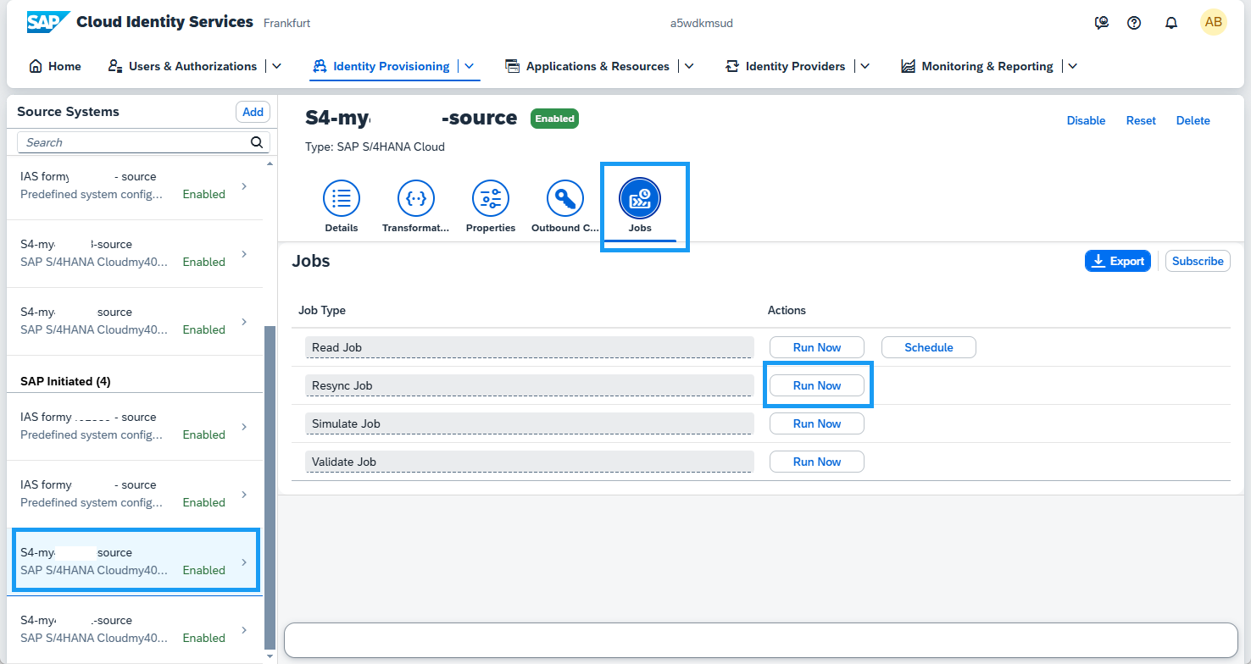Select the highlighted S4 source system in SAP Initiated

(136, 561)
